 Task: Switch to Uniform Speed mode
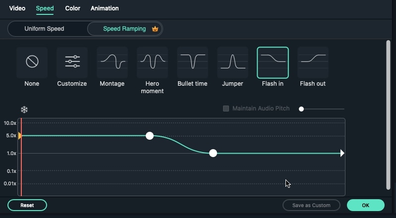[x=44, y=29]
